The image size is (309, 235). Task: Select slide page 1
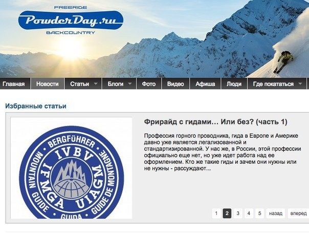[x=216, y=213]
